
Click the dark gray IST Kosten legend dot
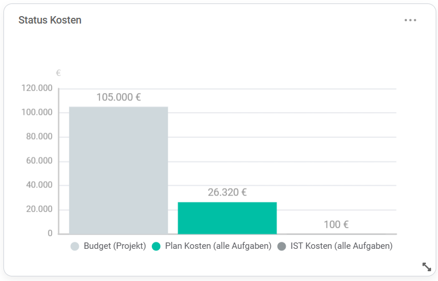click(x=282, y=247)
